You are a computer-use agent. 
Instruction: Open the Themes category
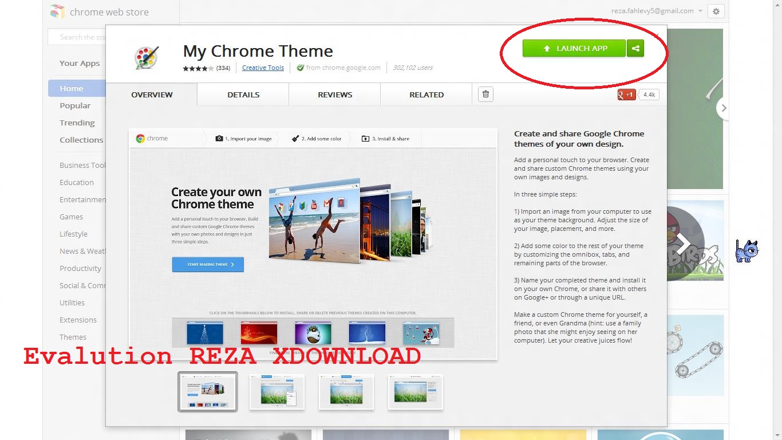pos(73,337)
